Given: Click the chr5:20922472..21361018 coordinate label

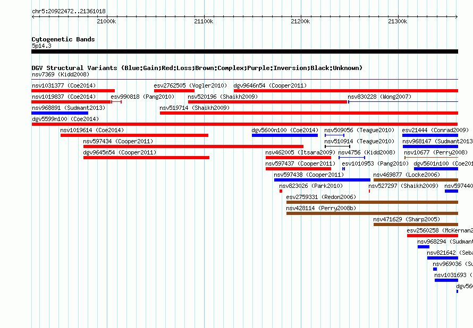Looking at the screenshot, I should [69, 12].
